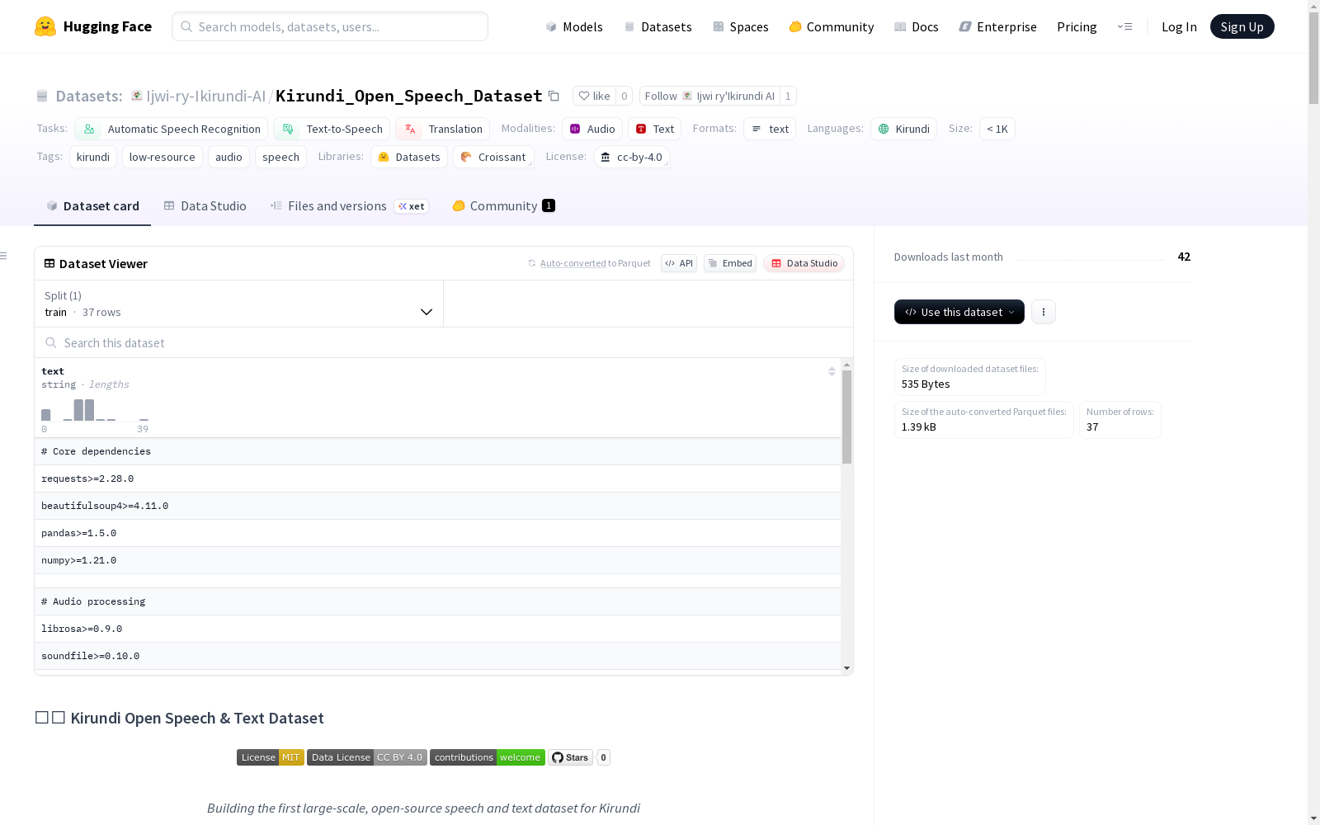Focus the Search this dataset field

[x=444, y=342]
